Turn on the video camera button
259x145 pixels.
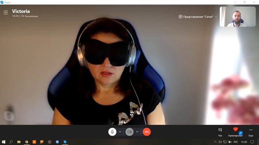click(x=129, y=132)
